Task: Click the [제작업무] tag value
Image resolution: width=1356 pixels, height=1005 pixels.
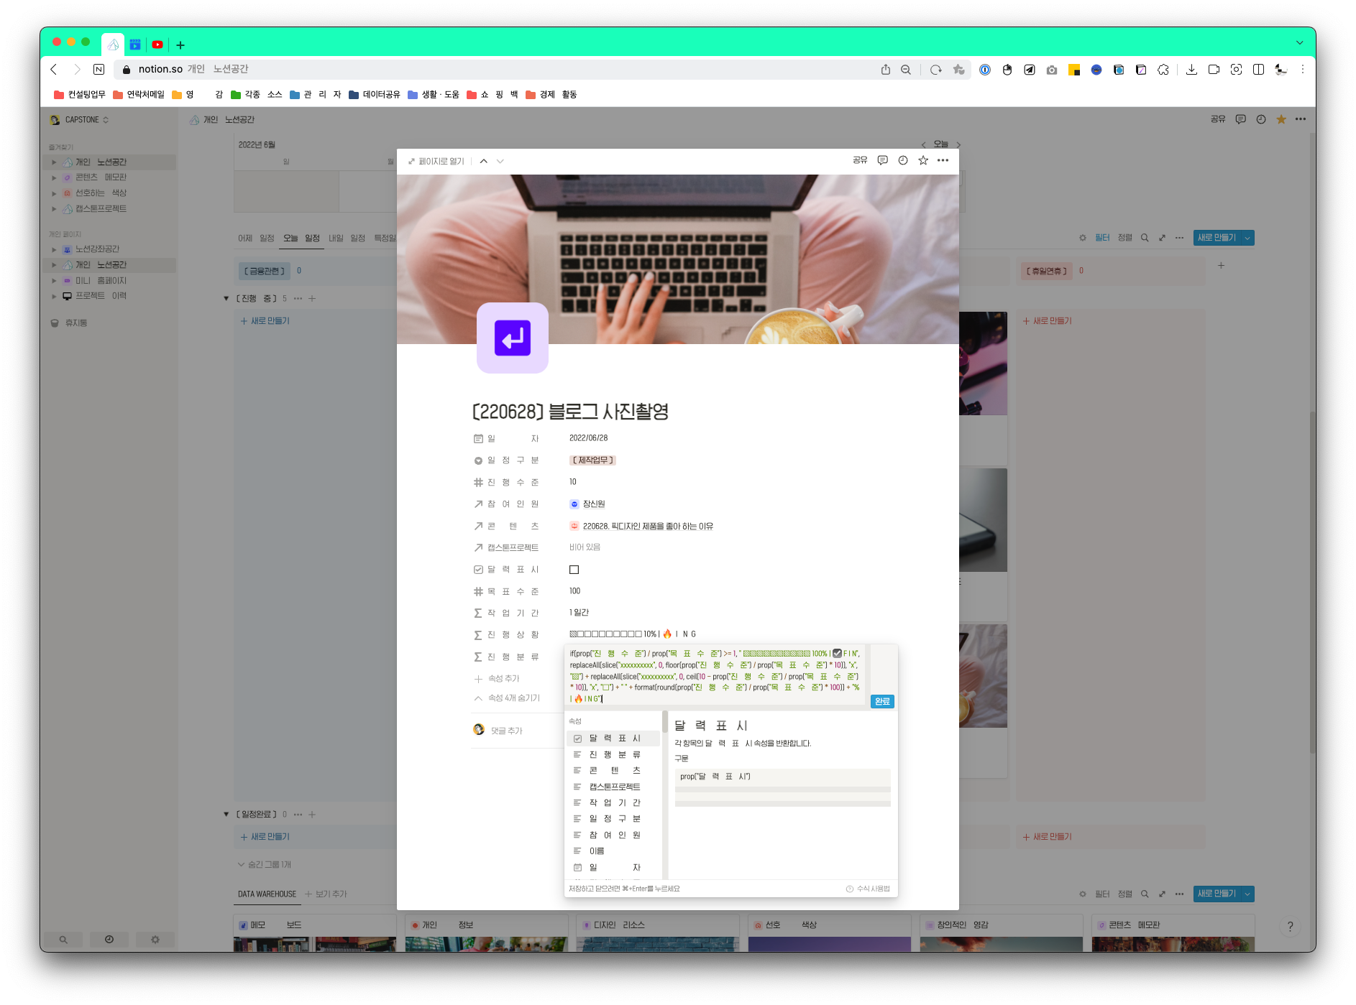Action: coord(592,460)
